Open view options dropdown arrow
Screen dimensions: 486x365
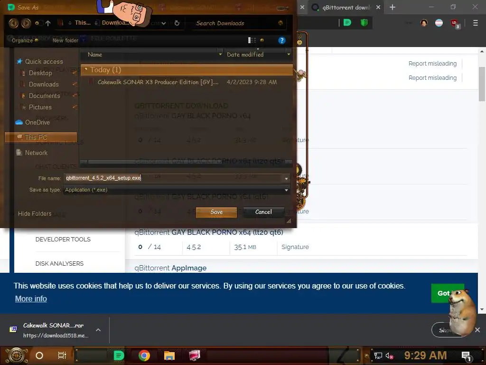pos(262,40)
